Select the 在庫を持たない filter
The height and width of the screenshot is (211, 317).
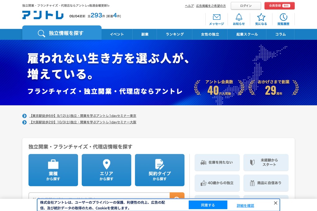tap(217, 162)
